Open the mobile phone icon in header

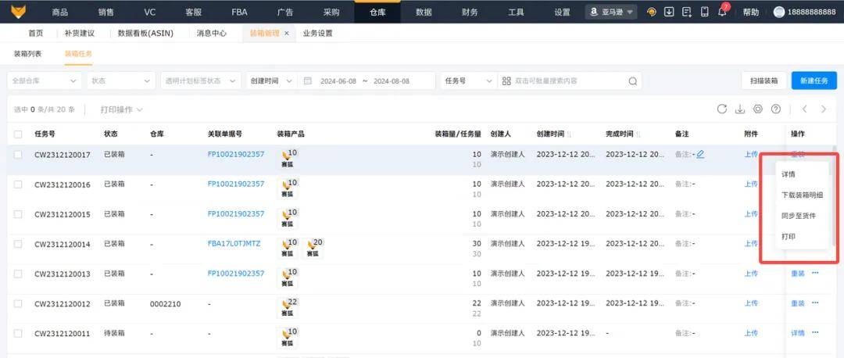tap(705, 12)
